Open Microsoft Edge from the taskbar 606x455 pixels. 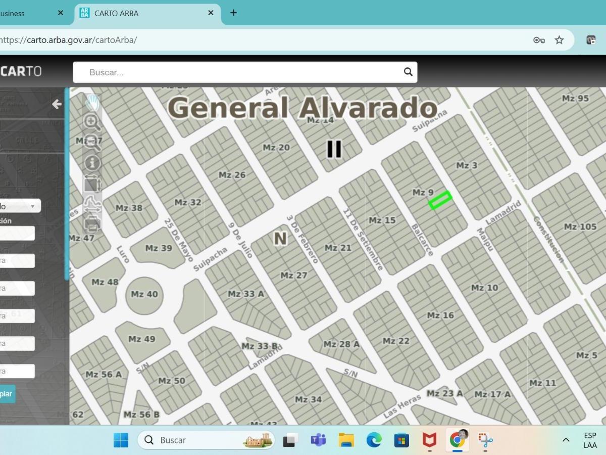374,440
